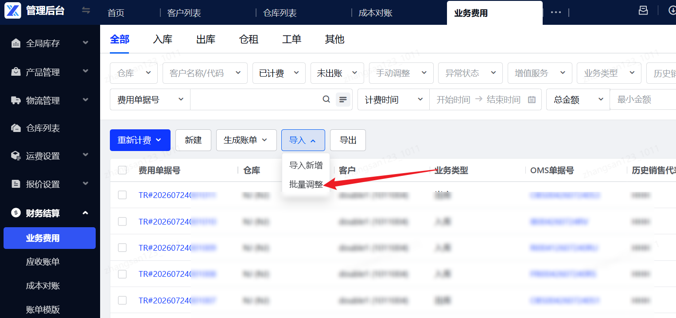Select the 全部 category tab

[x=120, y=39]
